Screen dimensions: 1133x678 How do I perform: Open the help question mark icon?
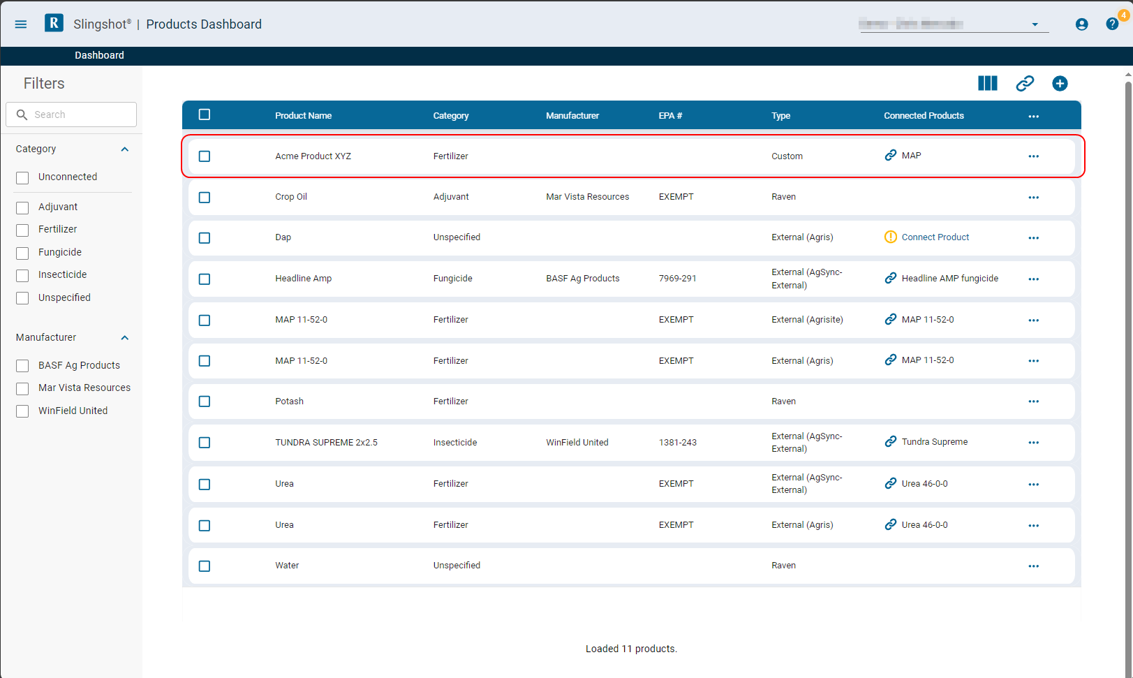[1111, 24]
